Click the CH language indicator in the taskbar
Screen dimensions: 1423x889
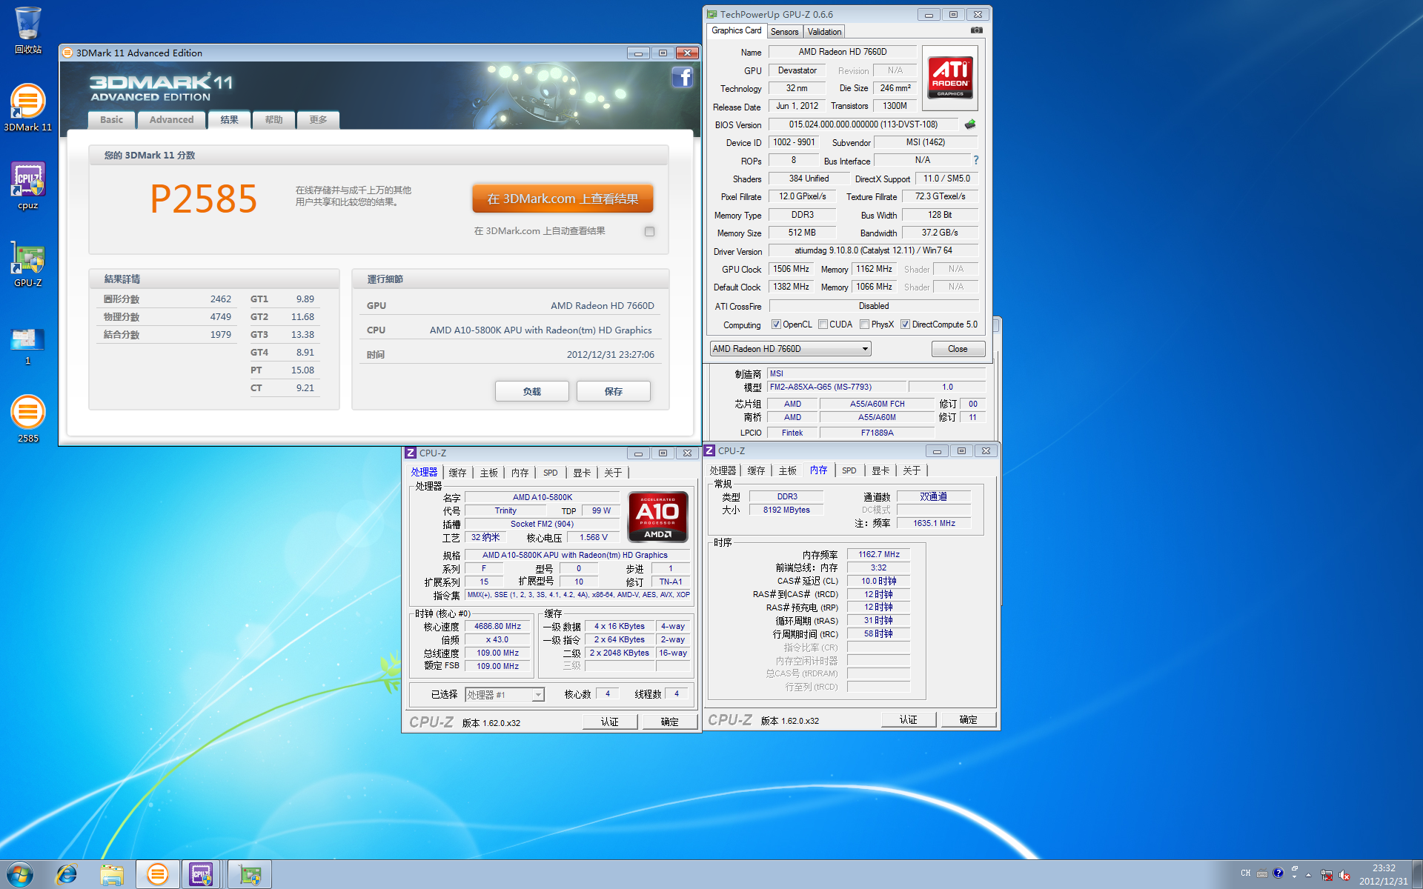pos(1246,873)
